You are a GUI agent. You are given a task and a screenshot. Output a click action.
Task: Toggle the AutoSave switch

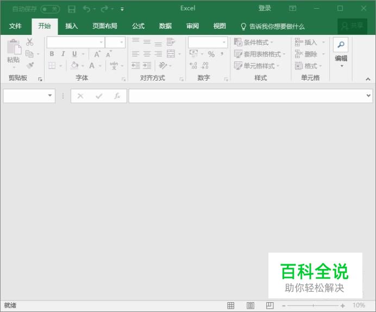point(50,9)
